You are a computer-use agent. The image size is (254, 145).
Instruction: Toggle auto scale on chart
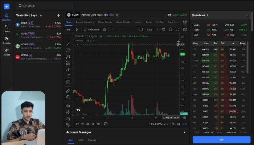pyautogui.click(x=185, y=124)
